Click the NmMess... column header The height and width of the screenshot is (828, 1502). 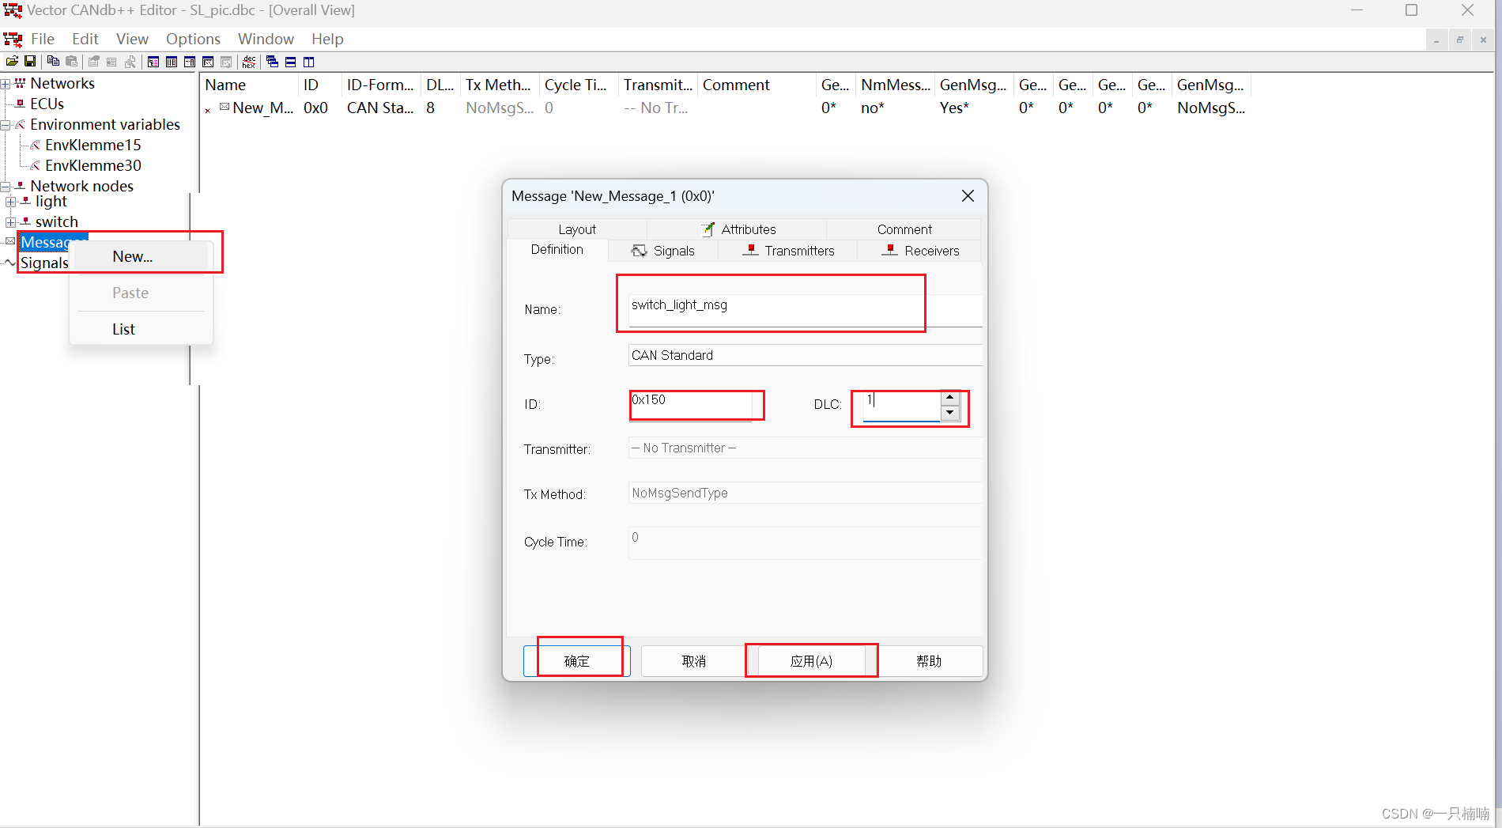(895, 85)
